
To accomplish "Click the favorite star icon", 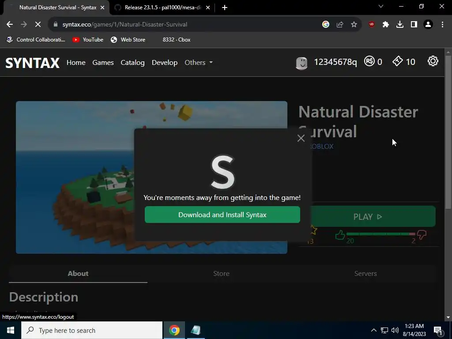I will pyautogui.click(x=314, y=230).
